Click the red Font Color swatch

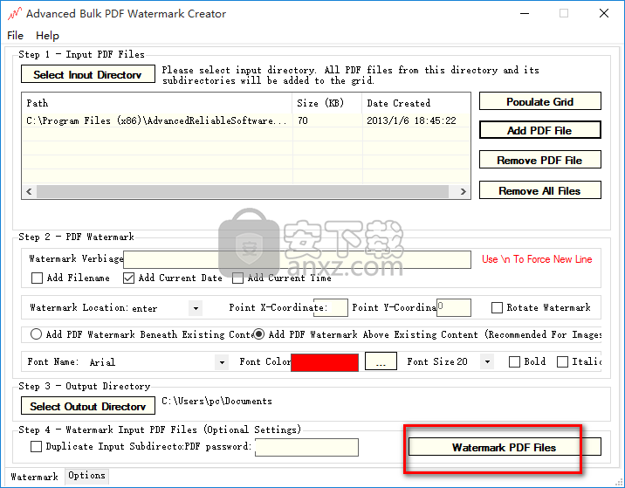pyautogui.click(x=325, y=362)
